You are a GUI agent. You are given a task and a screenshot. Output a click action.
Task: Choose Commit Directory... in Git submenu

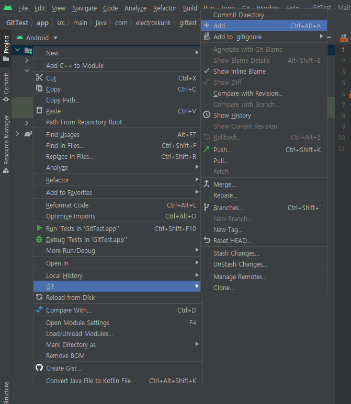click(x=264, y=15)
